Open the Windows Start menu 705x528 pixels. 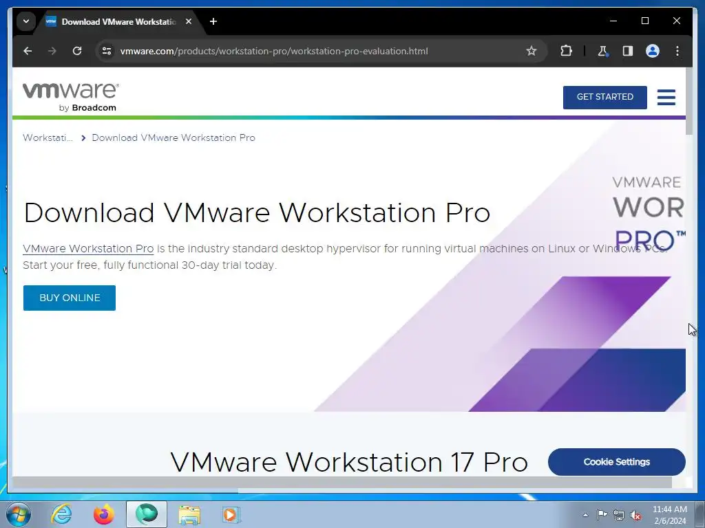click(x=19, y=514)
